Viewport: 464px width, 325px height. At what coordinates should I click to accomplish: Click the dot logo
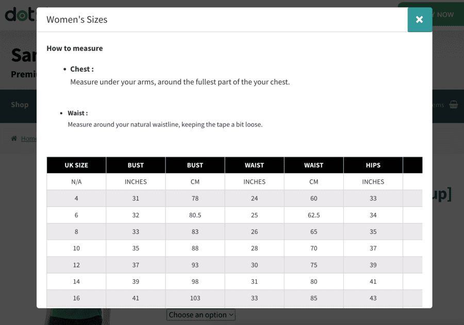20,14
